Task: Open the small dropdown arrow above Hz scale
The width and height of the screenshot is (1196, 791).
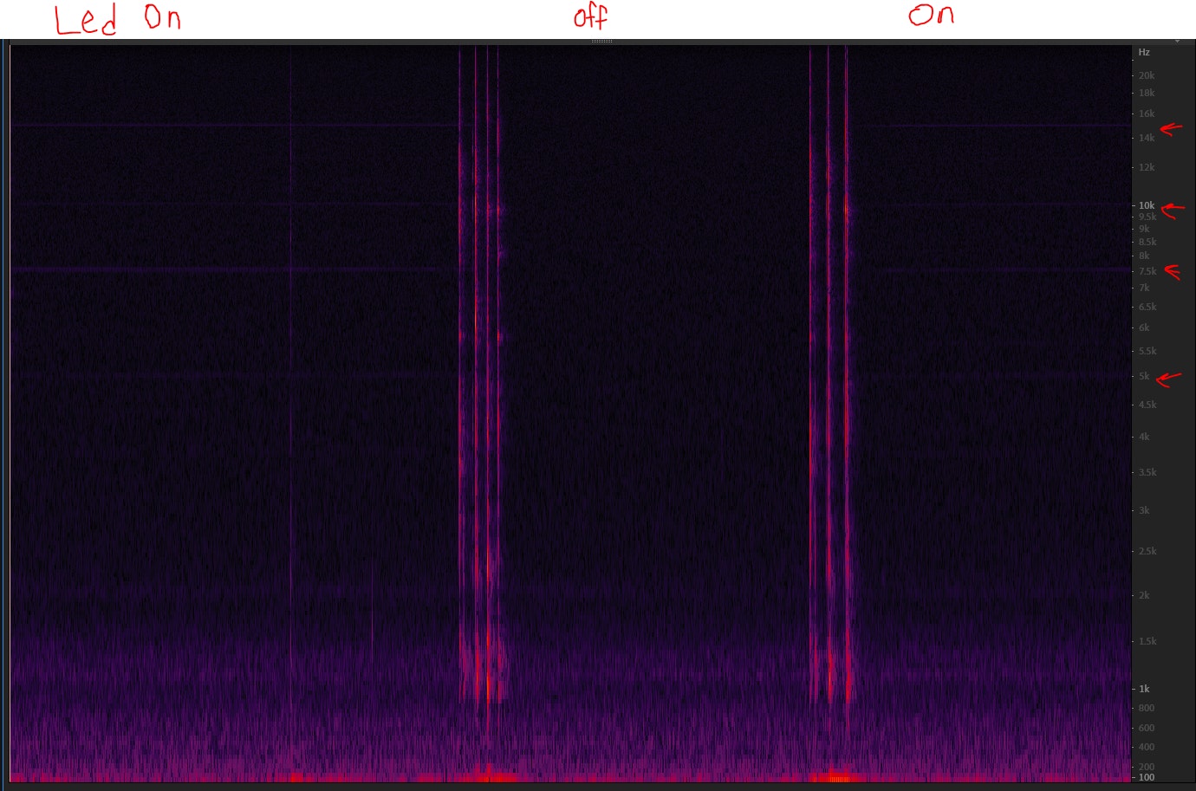Action: (1177, 41)
